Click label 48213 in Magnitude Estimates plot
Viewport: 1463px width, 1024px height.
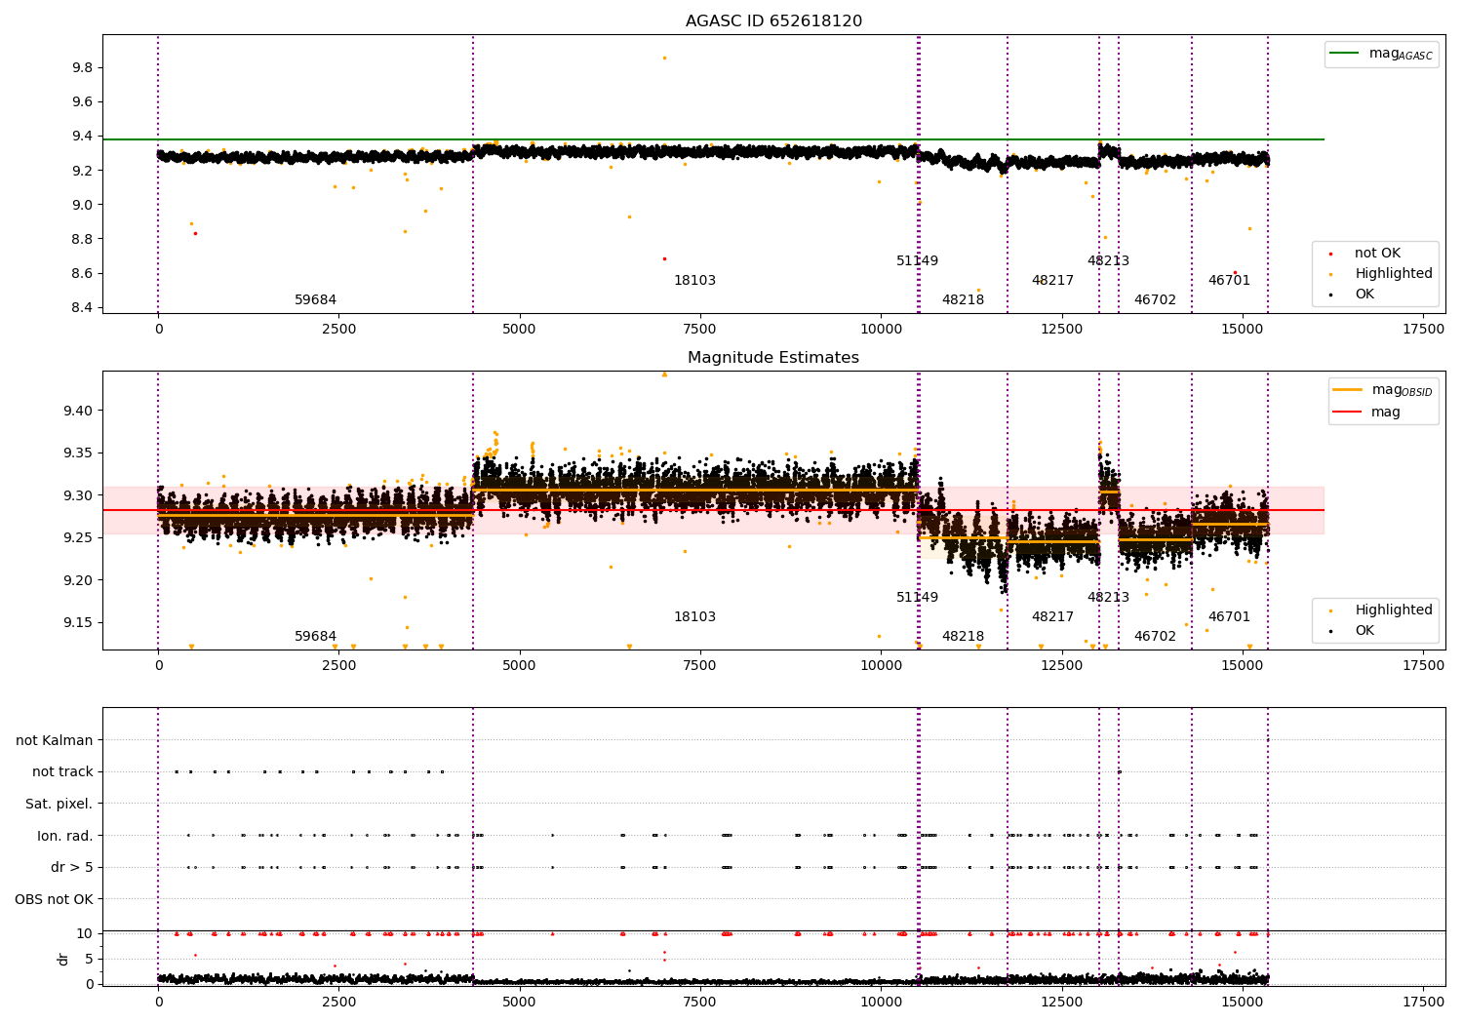(x=1108, y=598)
